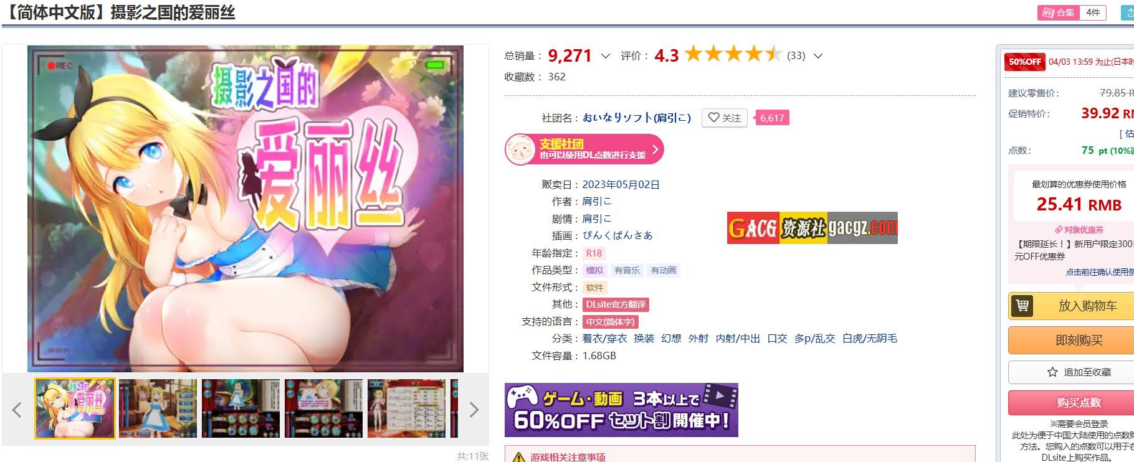
Task: Open the 换装 category link
Action: coord(644,338)
